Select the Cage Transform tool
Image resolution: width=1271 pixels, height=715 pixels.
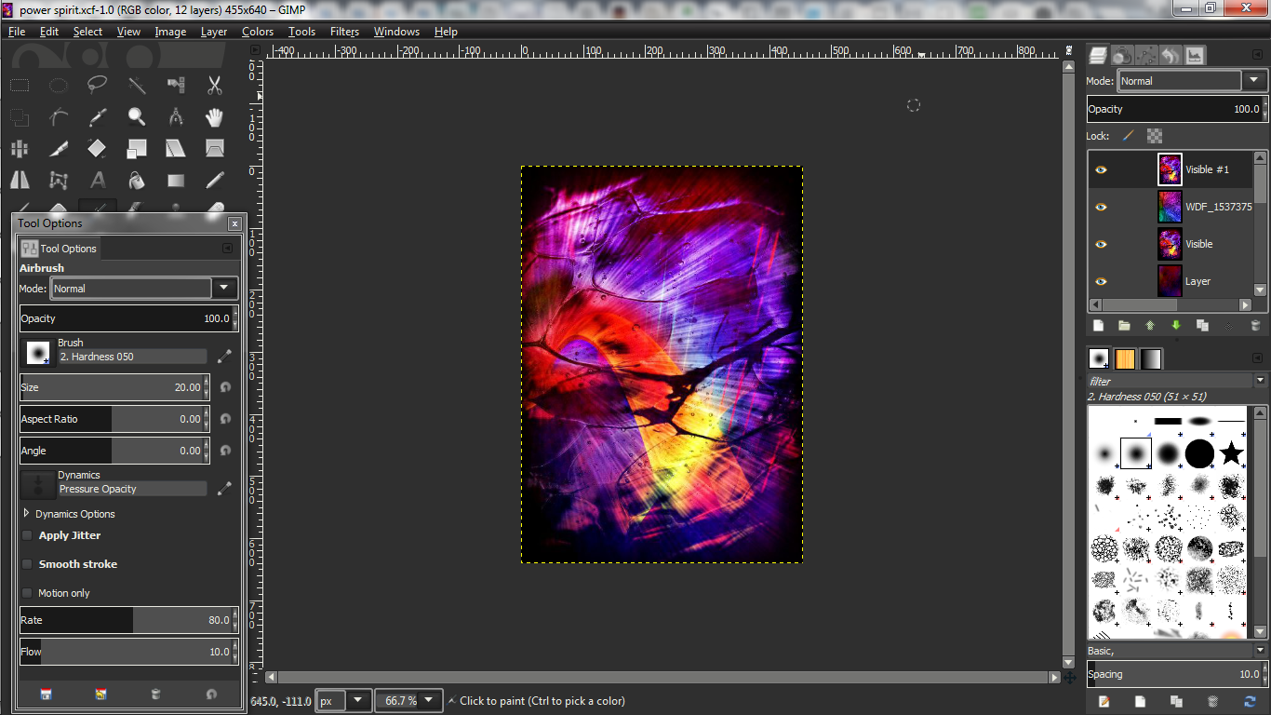click(58, 180)
